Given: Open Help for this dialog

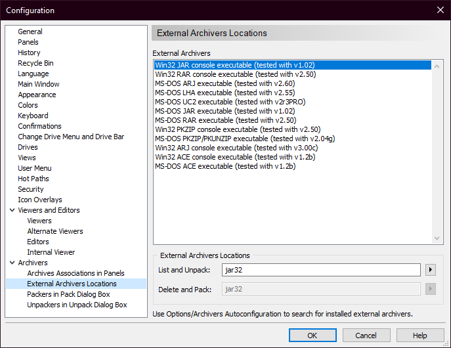Looking at the screenshot, I should click(x=419, y=336).
